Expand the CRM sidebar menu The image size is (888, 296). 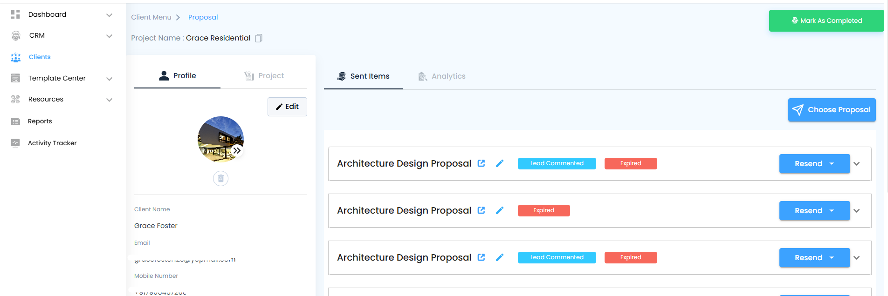click(x=109, y=36)
